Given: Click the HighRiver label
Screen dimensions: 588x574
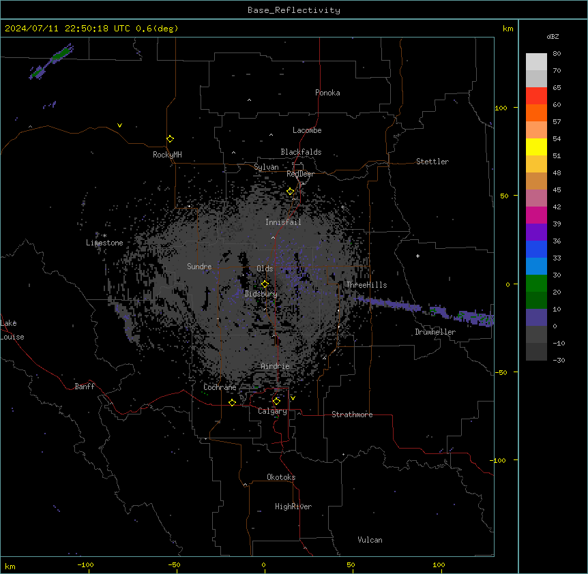Looking at the screenshot, I should coord(293,507).
